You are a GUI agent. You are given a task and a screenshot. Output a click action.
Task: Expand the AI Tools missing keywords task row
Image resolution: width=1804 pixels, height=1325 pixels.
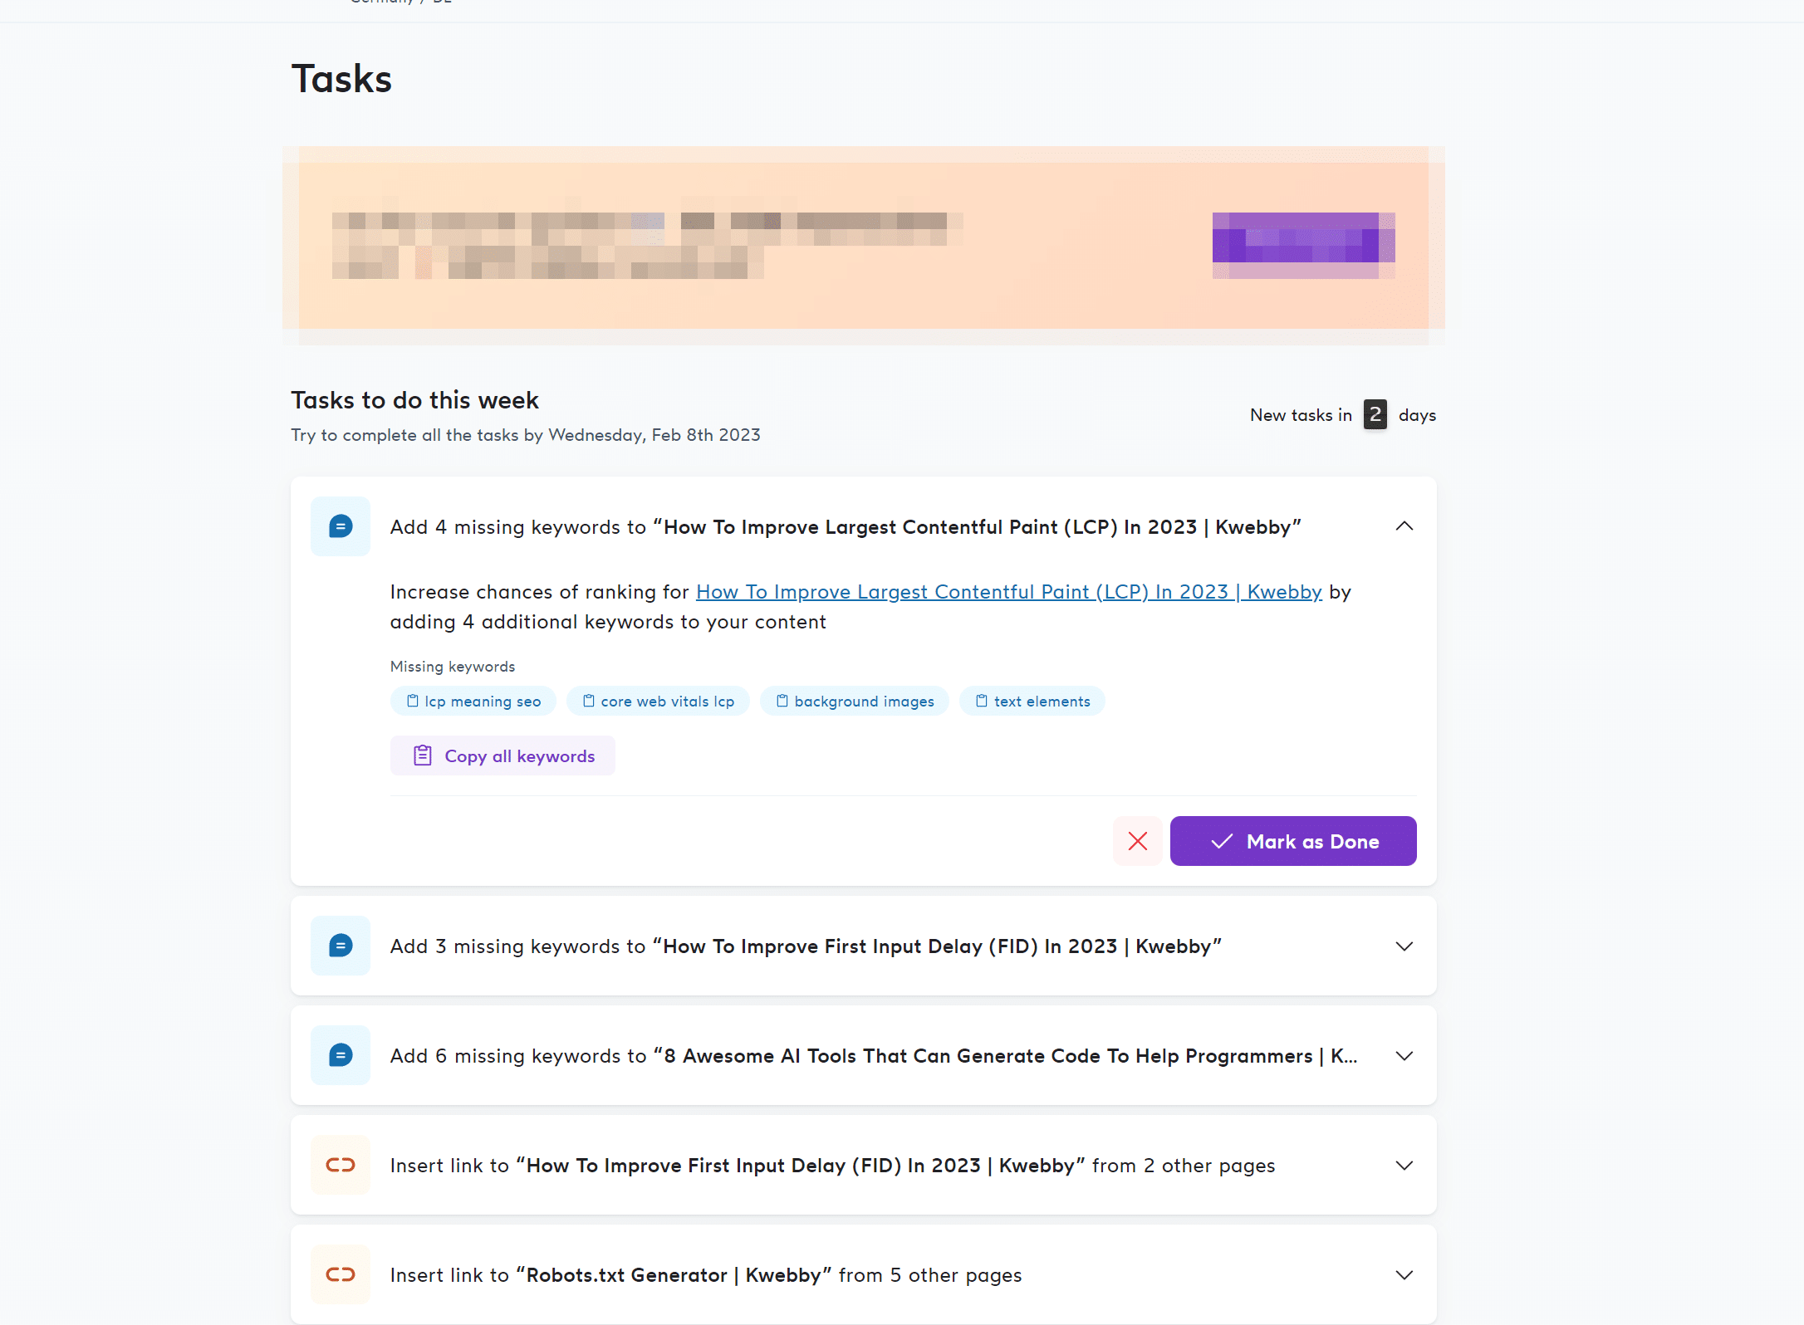click(x=1404, y=1054)
